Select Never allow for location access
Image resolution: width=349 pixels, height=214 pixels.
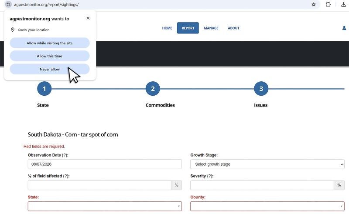click(50, 69)
